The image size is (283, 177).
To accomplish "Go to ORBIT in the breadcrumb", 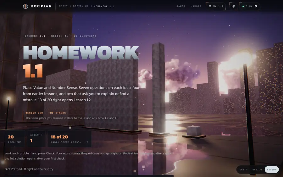I will [x=63, y=6].
